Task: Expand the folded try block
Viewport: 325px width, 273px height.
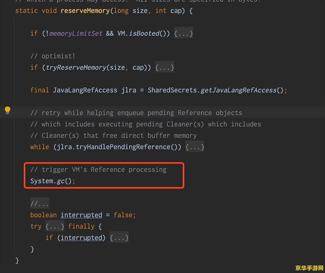Action: [x=55, y=226]
